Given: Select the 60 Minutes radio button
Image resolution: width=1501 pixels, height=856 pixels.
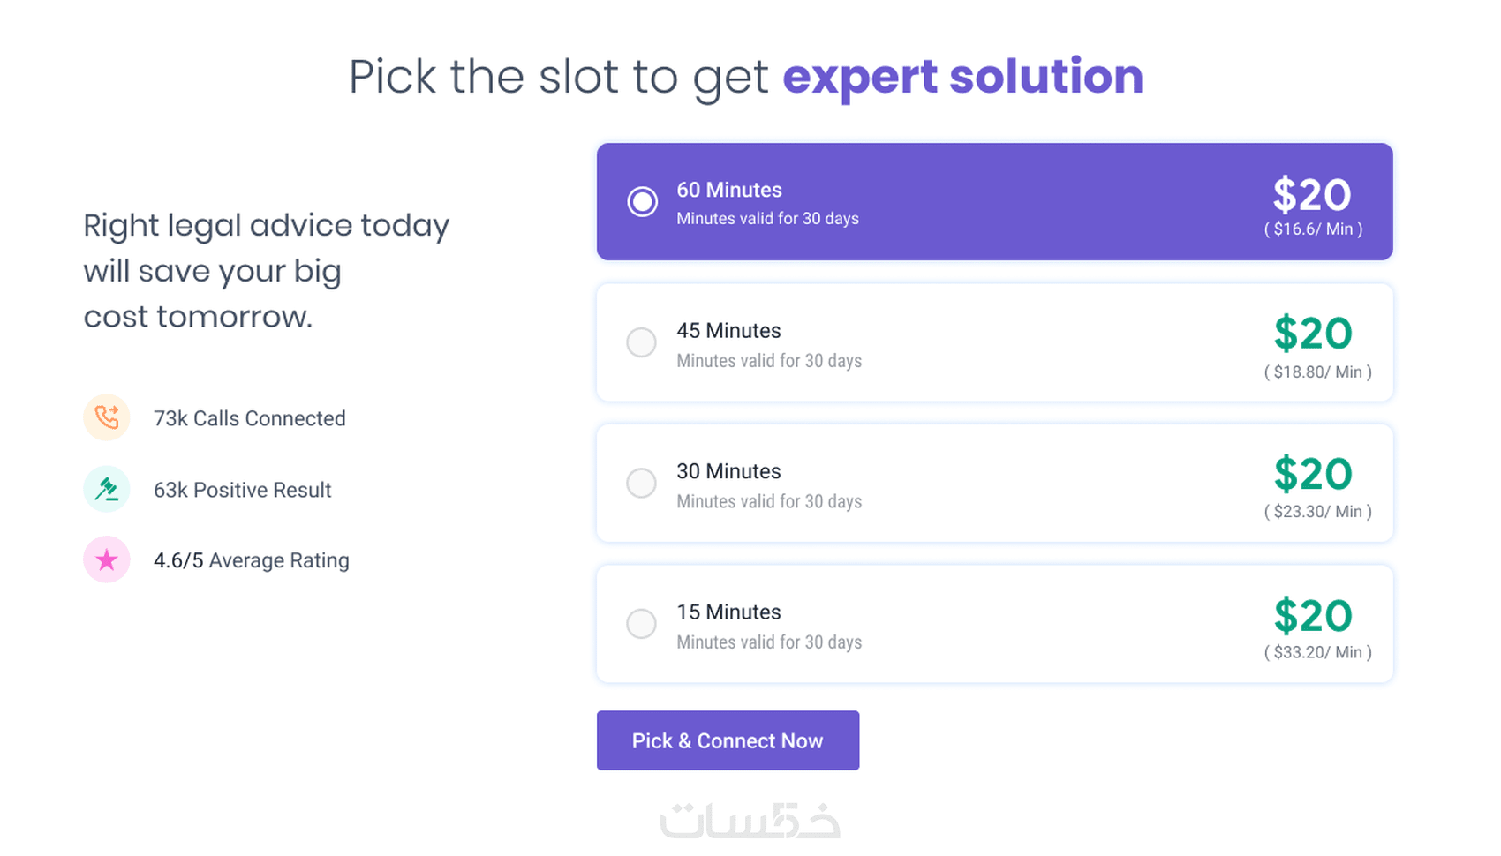Looking at the screenshot, I should [x=642, y=201].
